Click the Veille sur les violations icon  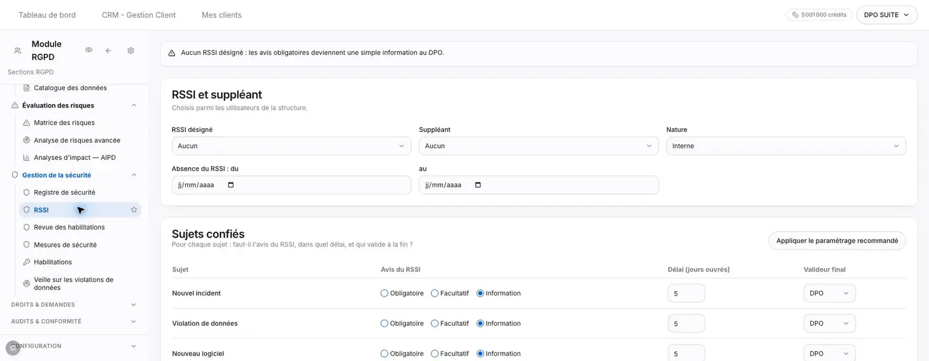tap(27, 283)
